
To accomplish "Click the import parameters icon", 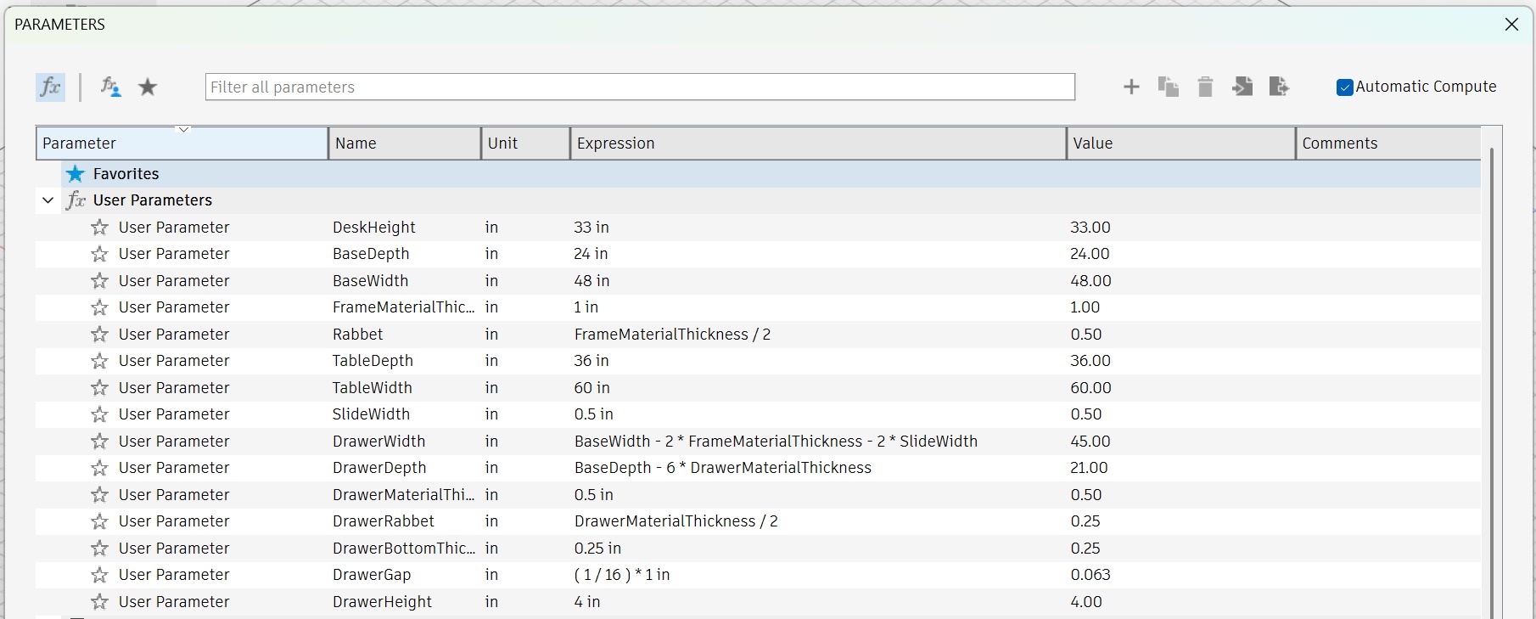I will coord(1242,87).
